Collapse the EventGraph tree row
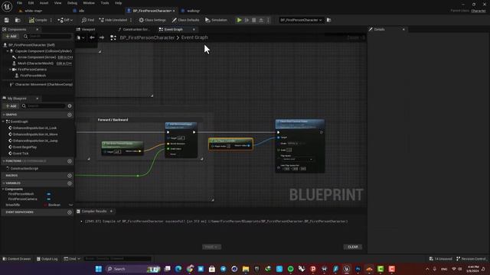 point(3,121)
